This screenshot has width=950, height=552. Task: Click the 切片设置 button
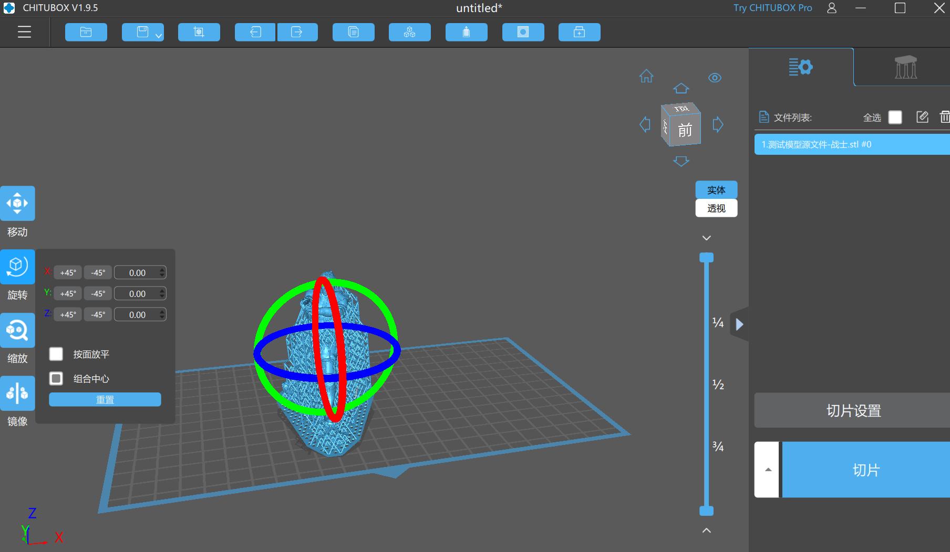851,410
